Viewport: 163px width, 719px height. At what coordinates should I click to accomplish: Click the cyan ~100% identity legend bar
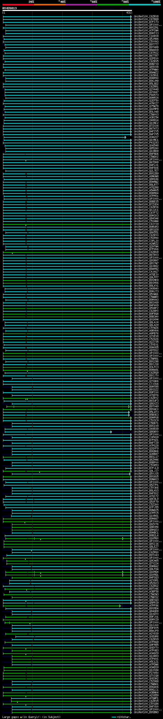[145, 5]
